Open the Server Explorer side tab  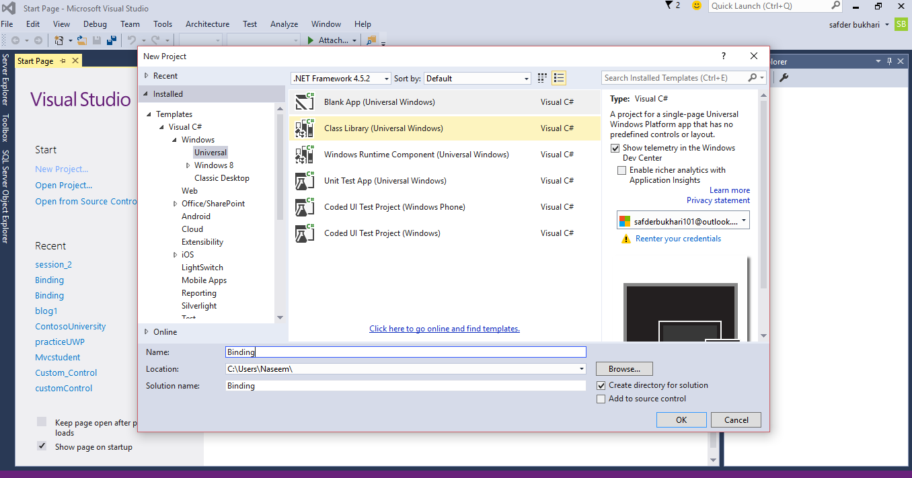click(x=5, y=81)
